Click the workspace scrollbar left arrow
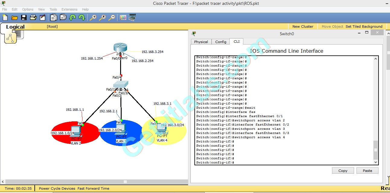Image resolution: width=390 pixels, height=193 pixels. [3, 182]
